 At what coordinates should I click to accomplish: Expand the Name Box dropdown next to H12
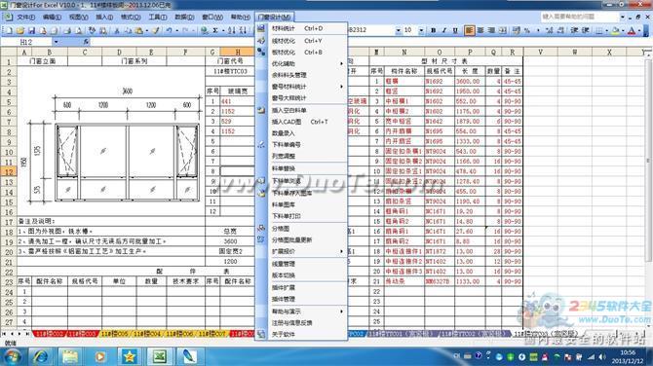click(x=56, y=42)
